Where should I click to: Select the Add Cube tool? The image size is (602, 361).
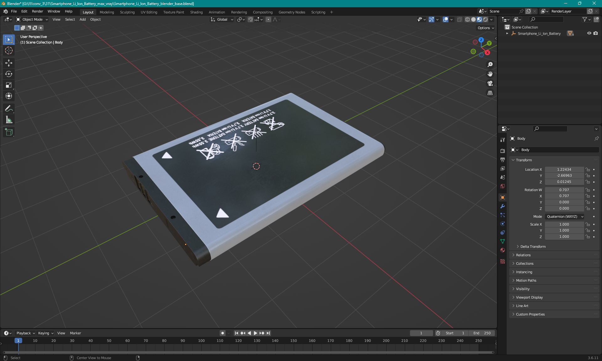pyautogui.click(x=9, y=132)
